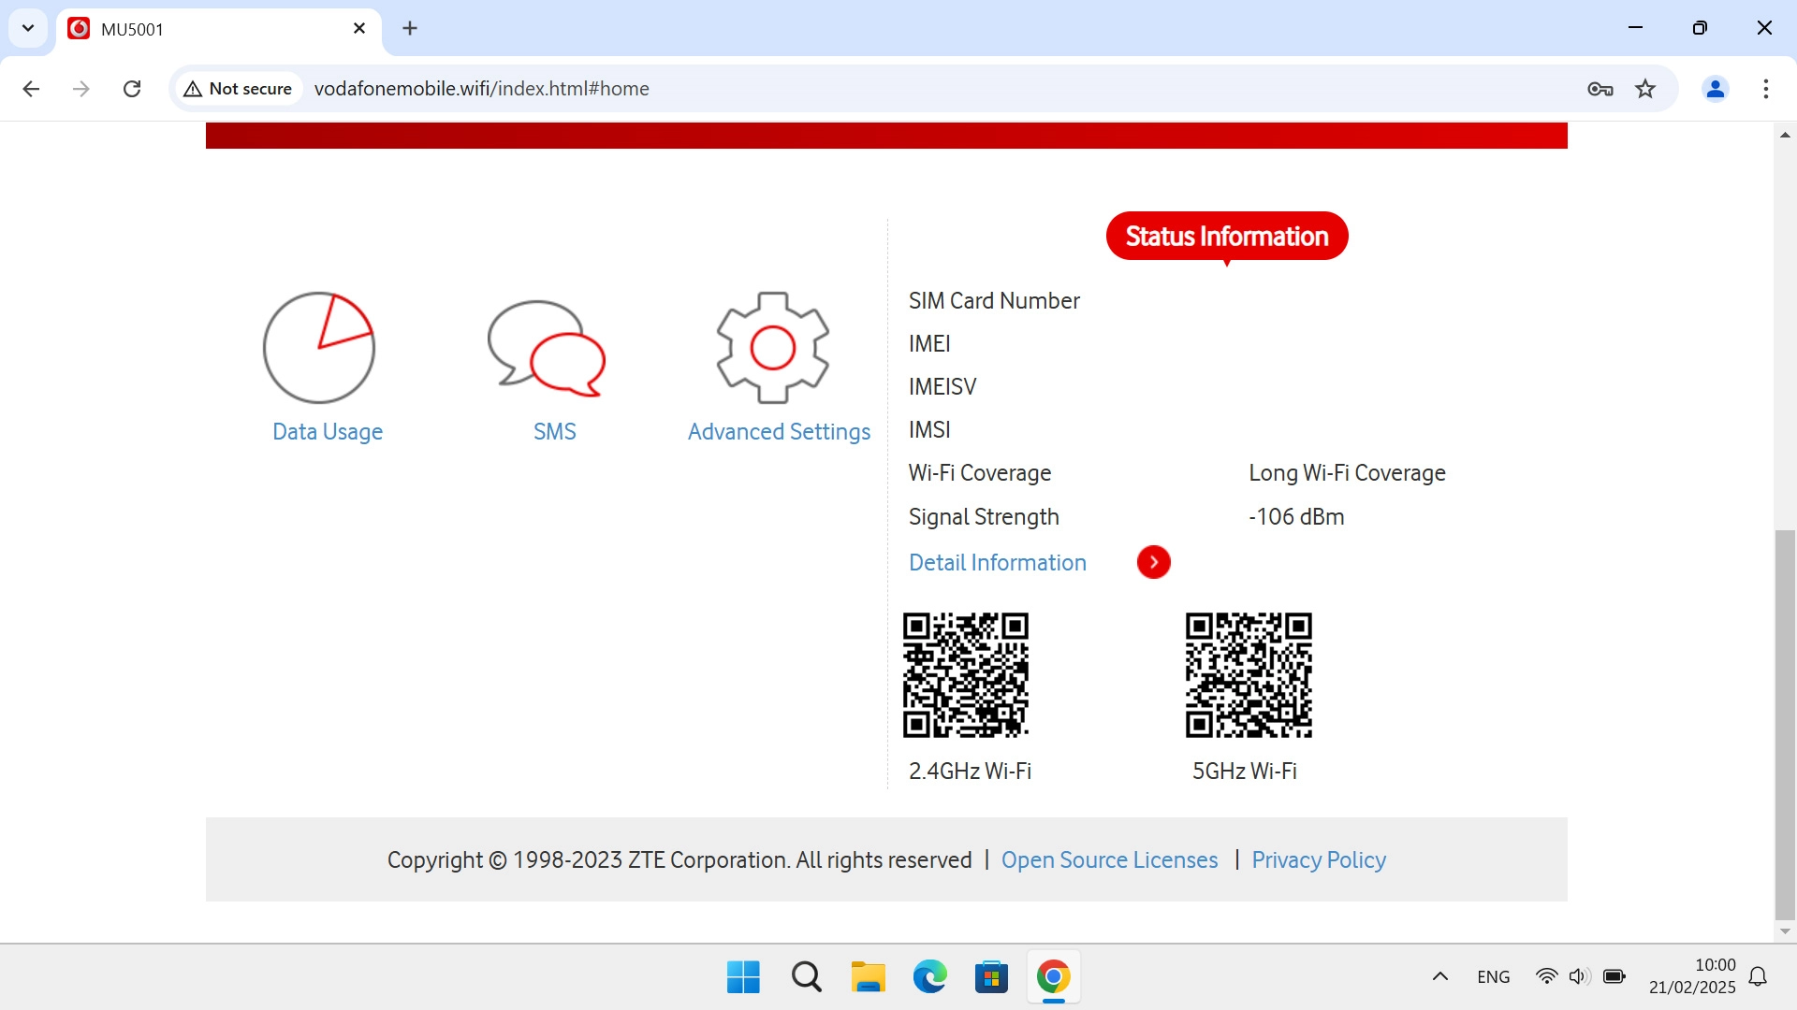The width and height of the screenshot is (1797, 1010).
Task: Select the SMS speech bubble icon
Action: pos(546,347)
